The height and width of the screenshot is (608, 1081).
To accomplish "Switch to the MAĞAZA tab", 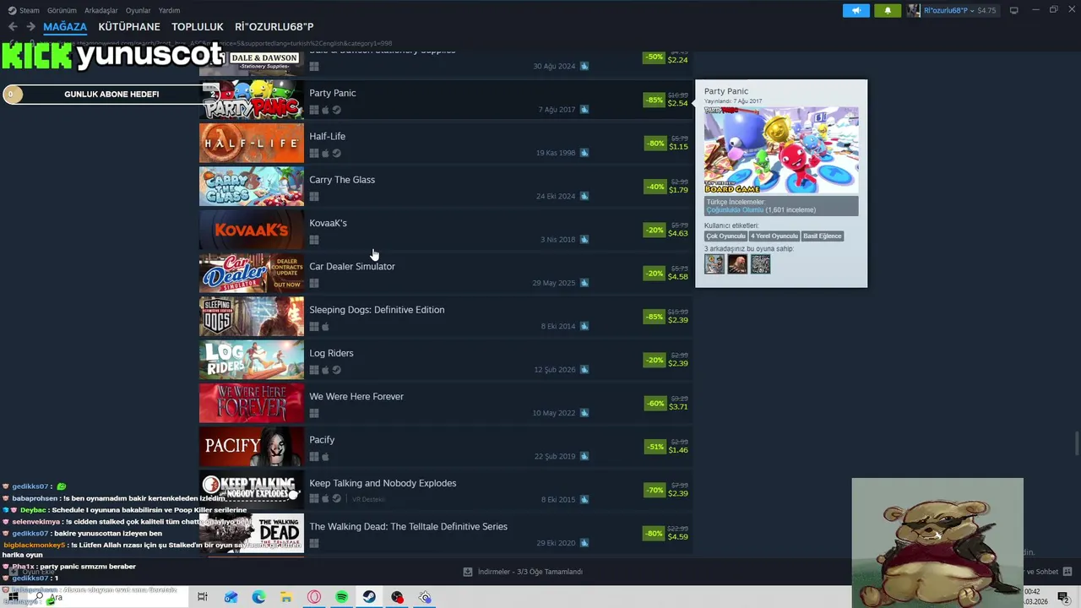I will click(x=65, y=27).
